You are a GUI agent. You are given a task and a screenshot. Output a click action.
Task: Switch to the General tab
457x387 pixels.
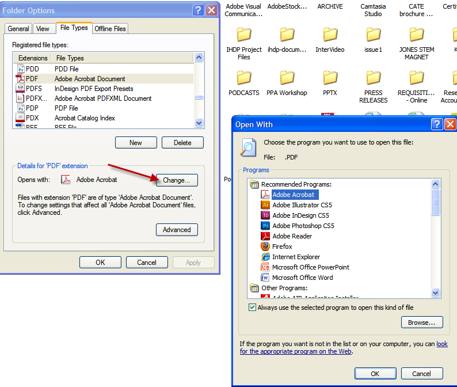tap(18, 29)
